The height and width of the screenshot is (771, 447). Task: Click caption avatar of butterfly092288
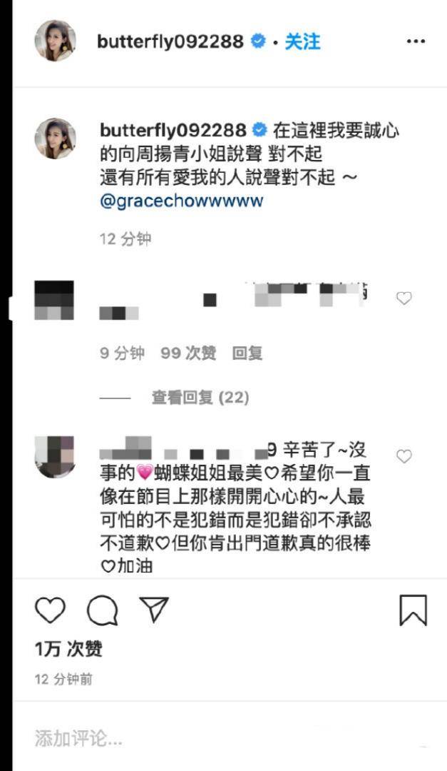(x=55, y=138)
